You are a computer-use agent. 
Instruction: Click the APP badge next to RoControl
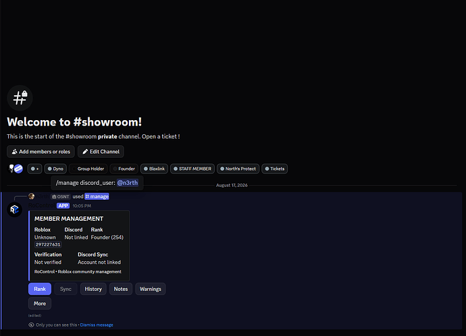63,206
